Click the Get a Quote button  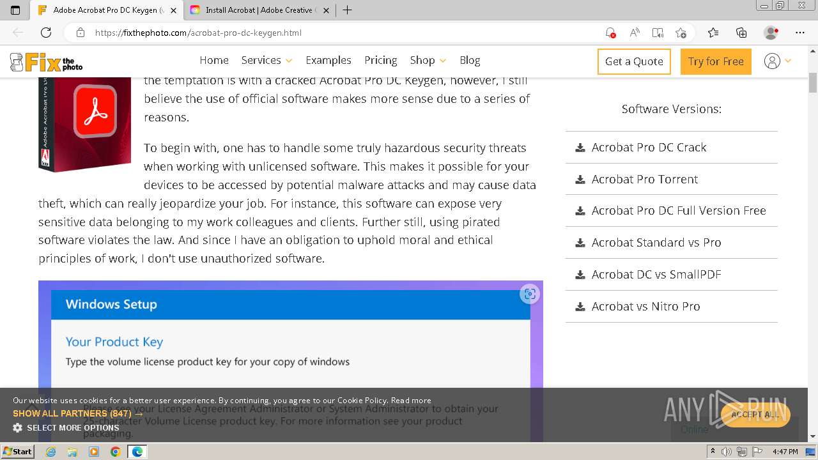pos(634,61)
